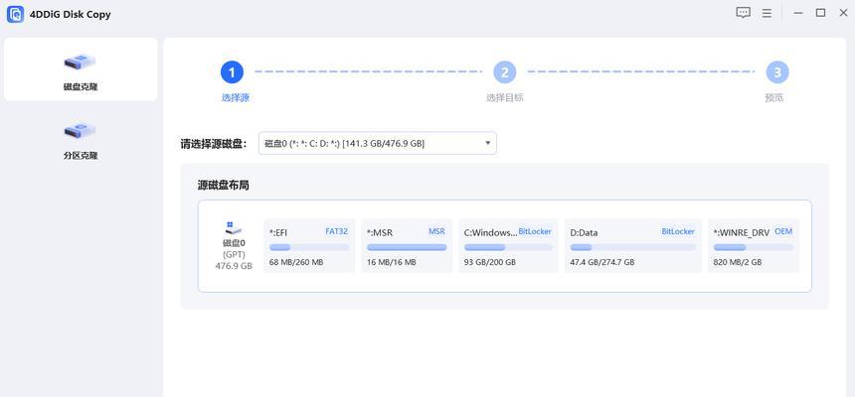The image size is (855, 397).
Task: Click the EFI partition usage bar
Action: click(309, 247)
